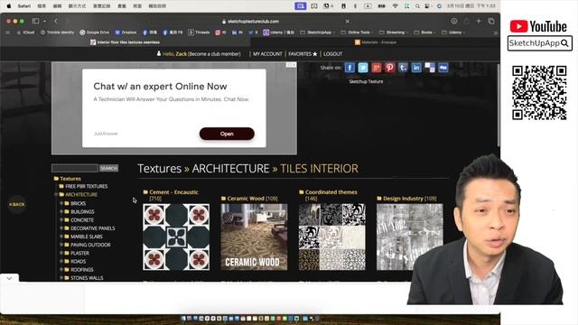Viewport: 578px width, 325px height.
Task: Open Spotlight search in the menu bar
Action: (x=417, y=6)
